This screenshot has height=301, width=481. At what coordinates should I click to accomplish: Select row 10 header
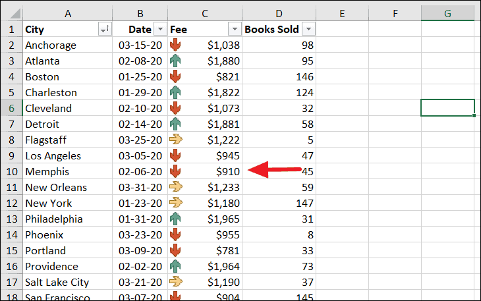coord(12,172)
